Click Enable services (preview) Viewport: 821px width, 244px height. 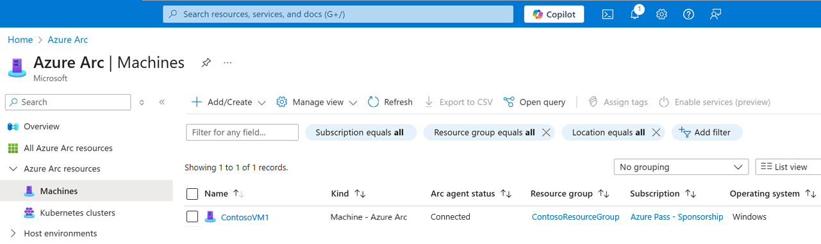click(715, 102)
